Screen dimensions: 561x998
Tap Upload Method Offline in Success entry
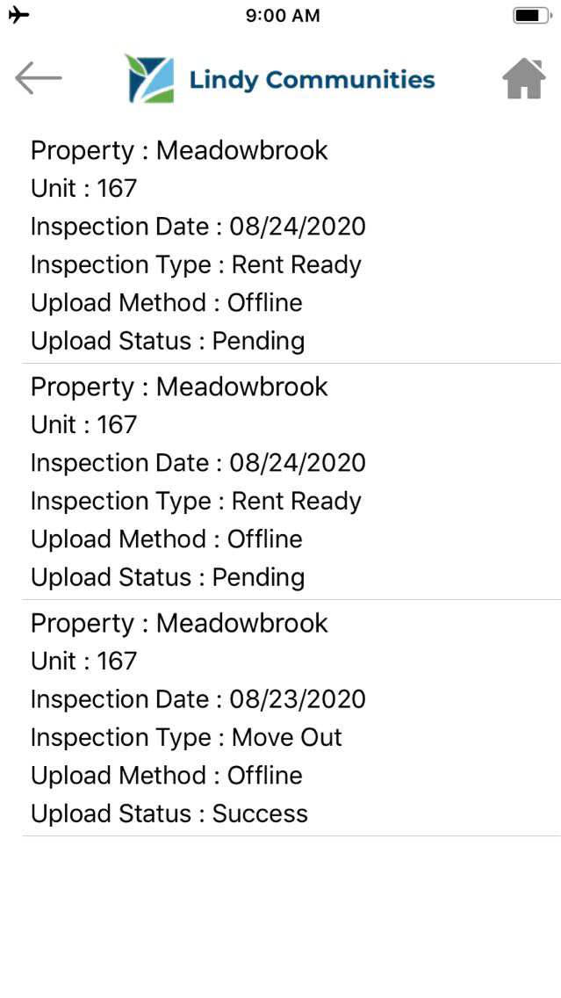tap(167, 775)
